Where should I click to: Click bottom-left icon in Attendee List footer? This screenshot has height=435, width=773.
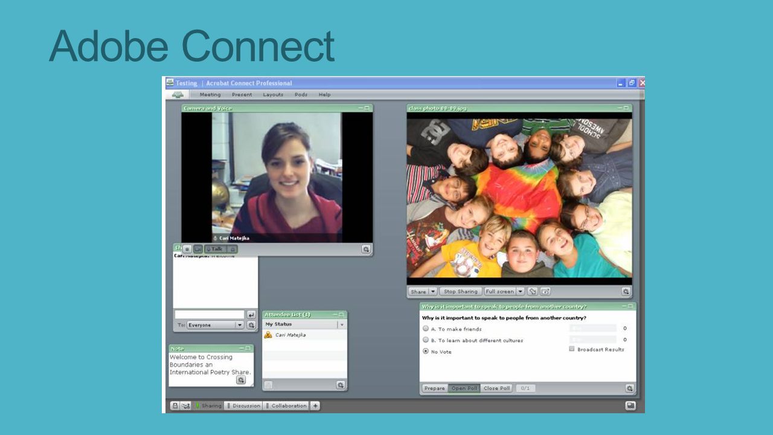point(268,385)
